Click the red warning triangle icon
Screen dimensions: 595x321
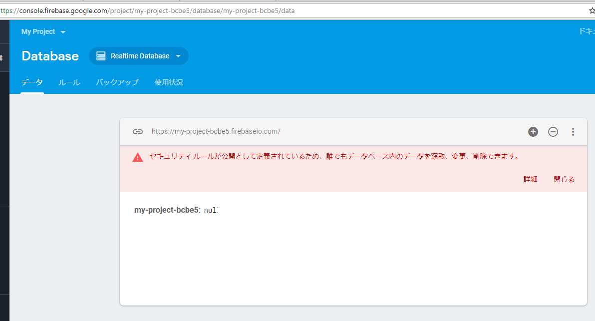(138, 157)
